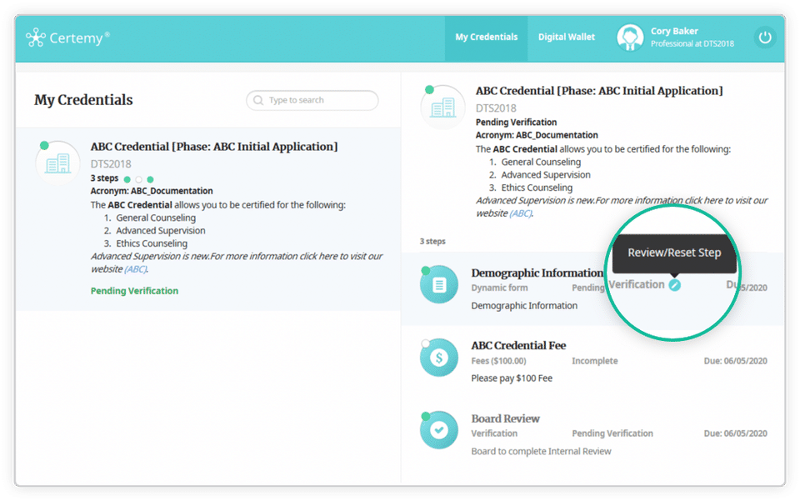
Task: Click the ABC Credential Fee step title
Action: point(518,345)
